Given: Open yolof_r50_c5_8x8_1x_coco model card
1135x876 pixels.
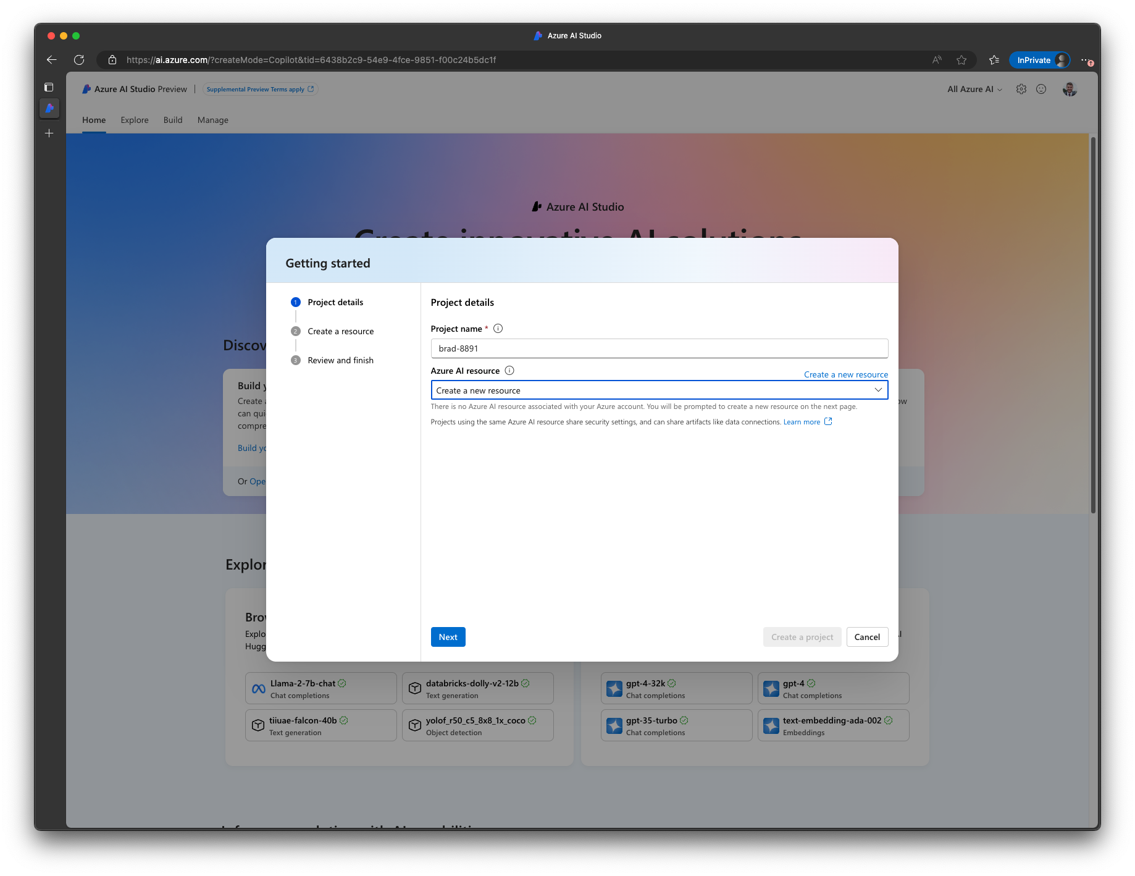Looking at the screenshot, I should (477, 725).
